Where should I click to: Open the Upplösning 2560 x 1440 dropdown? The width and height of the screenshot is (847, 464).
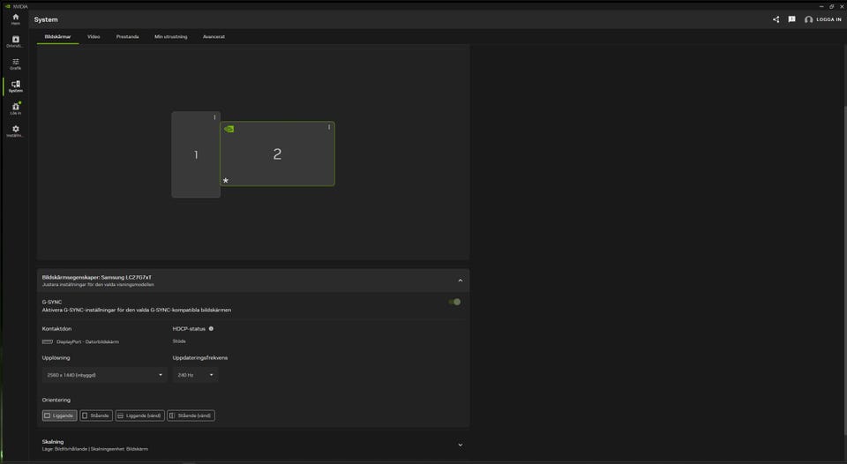tap(104, 375)
